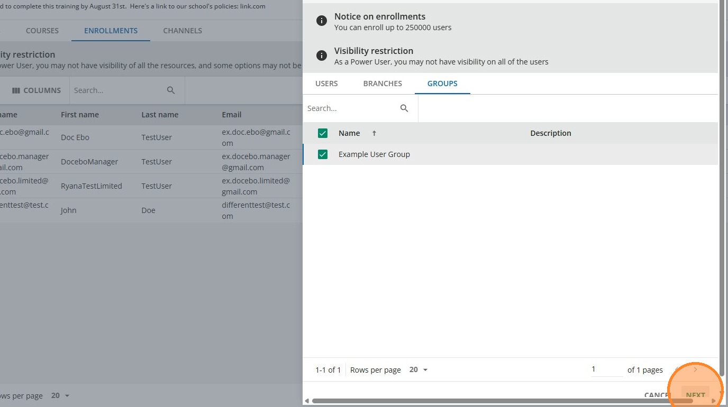Viewport: 728px width, 407px height.
Task: Toggle the select-all groups checkbox
Action: point(323,133)
